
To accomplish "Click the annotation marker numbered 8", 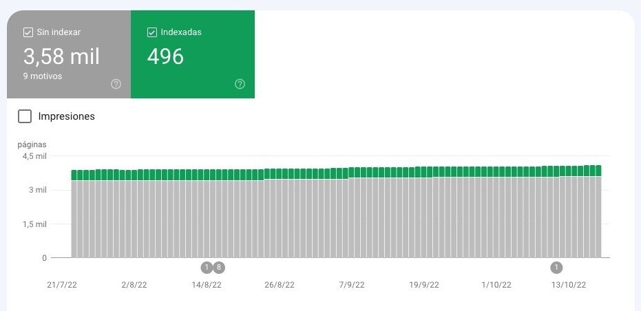I will pos(219,267).
